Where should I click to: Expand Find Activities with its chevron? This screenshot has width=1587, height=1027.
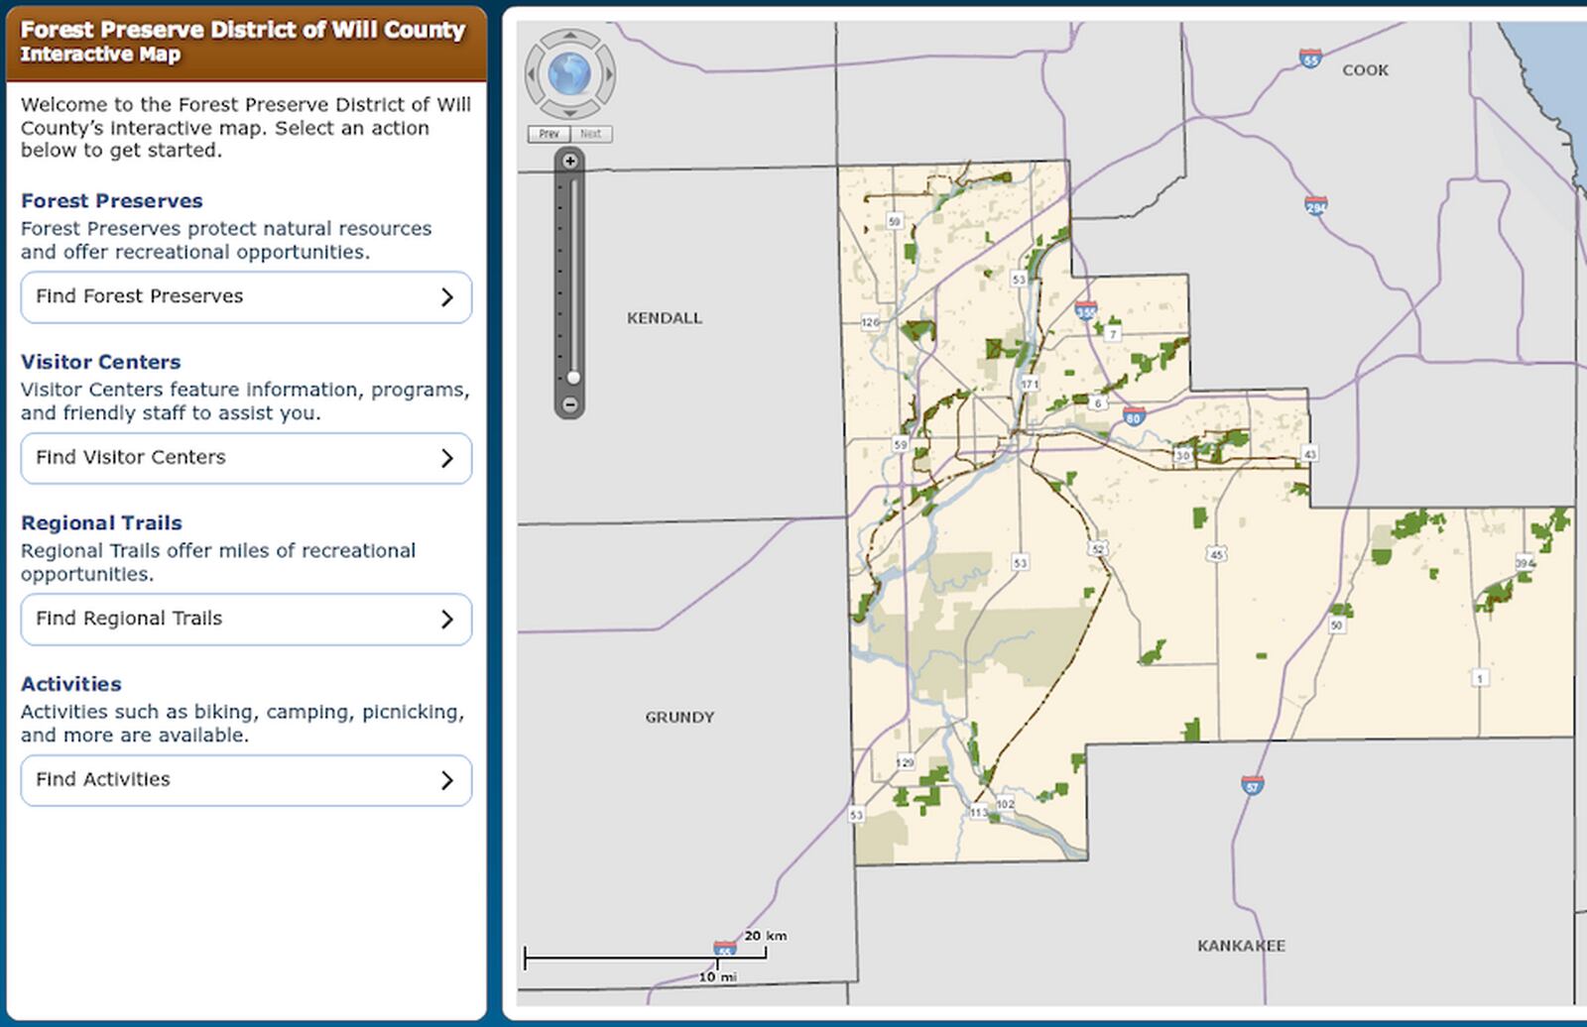click(449, 780)
